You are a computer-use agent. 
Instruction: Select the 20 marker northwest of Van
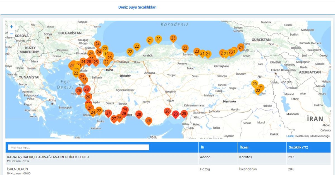pyautogui.click(x=254, y=84)
